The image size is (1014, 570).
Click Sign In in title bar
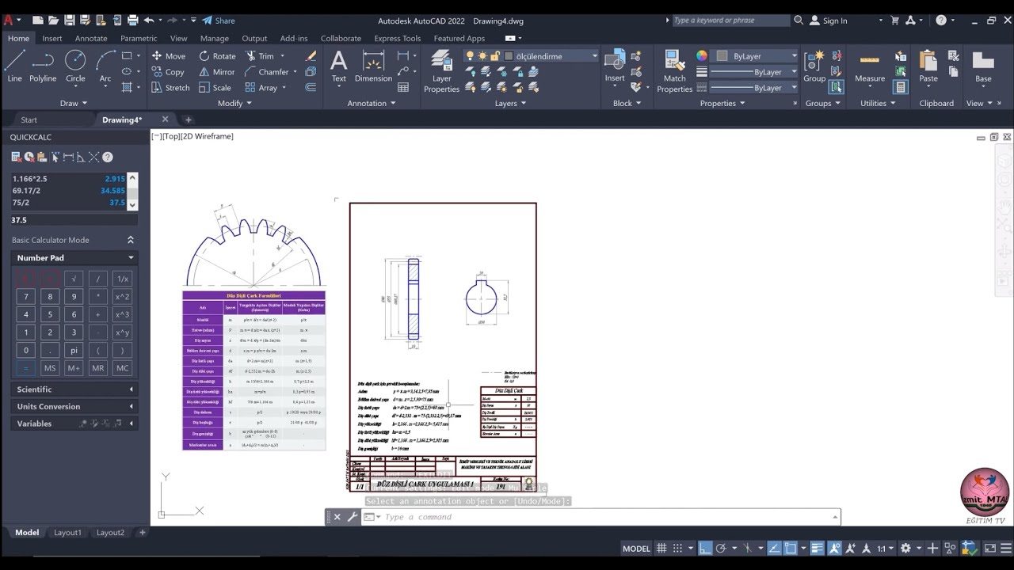click(x=828, y=21)
